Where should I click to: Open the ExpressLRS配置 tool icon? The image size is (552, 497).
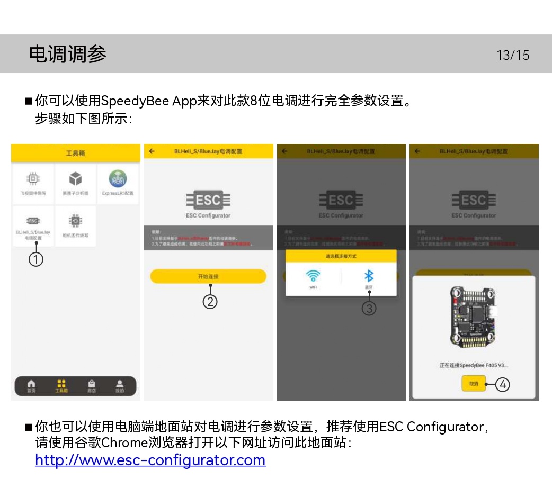tap(118, 179)
